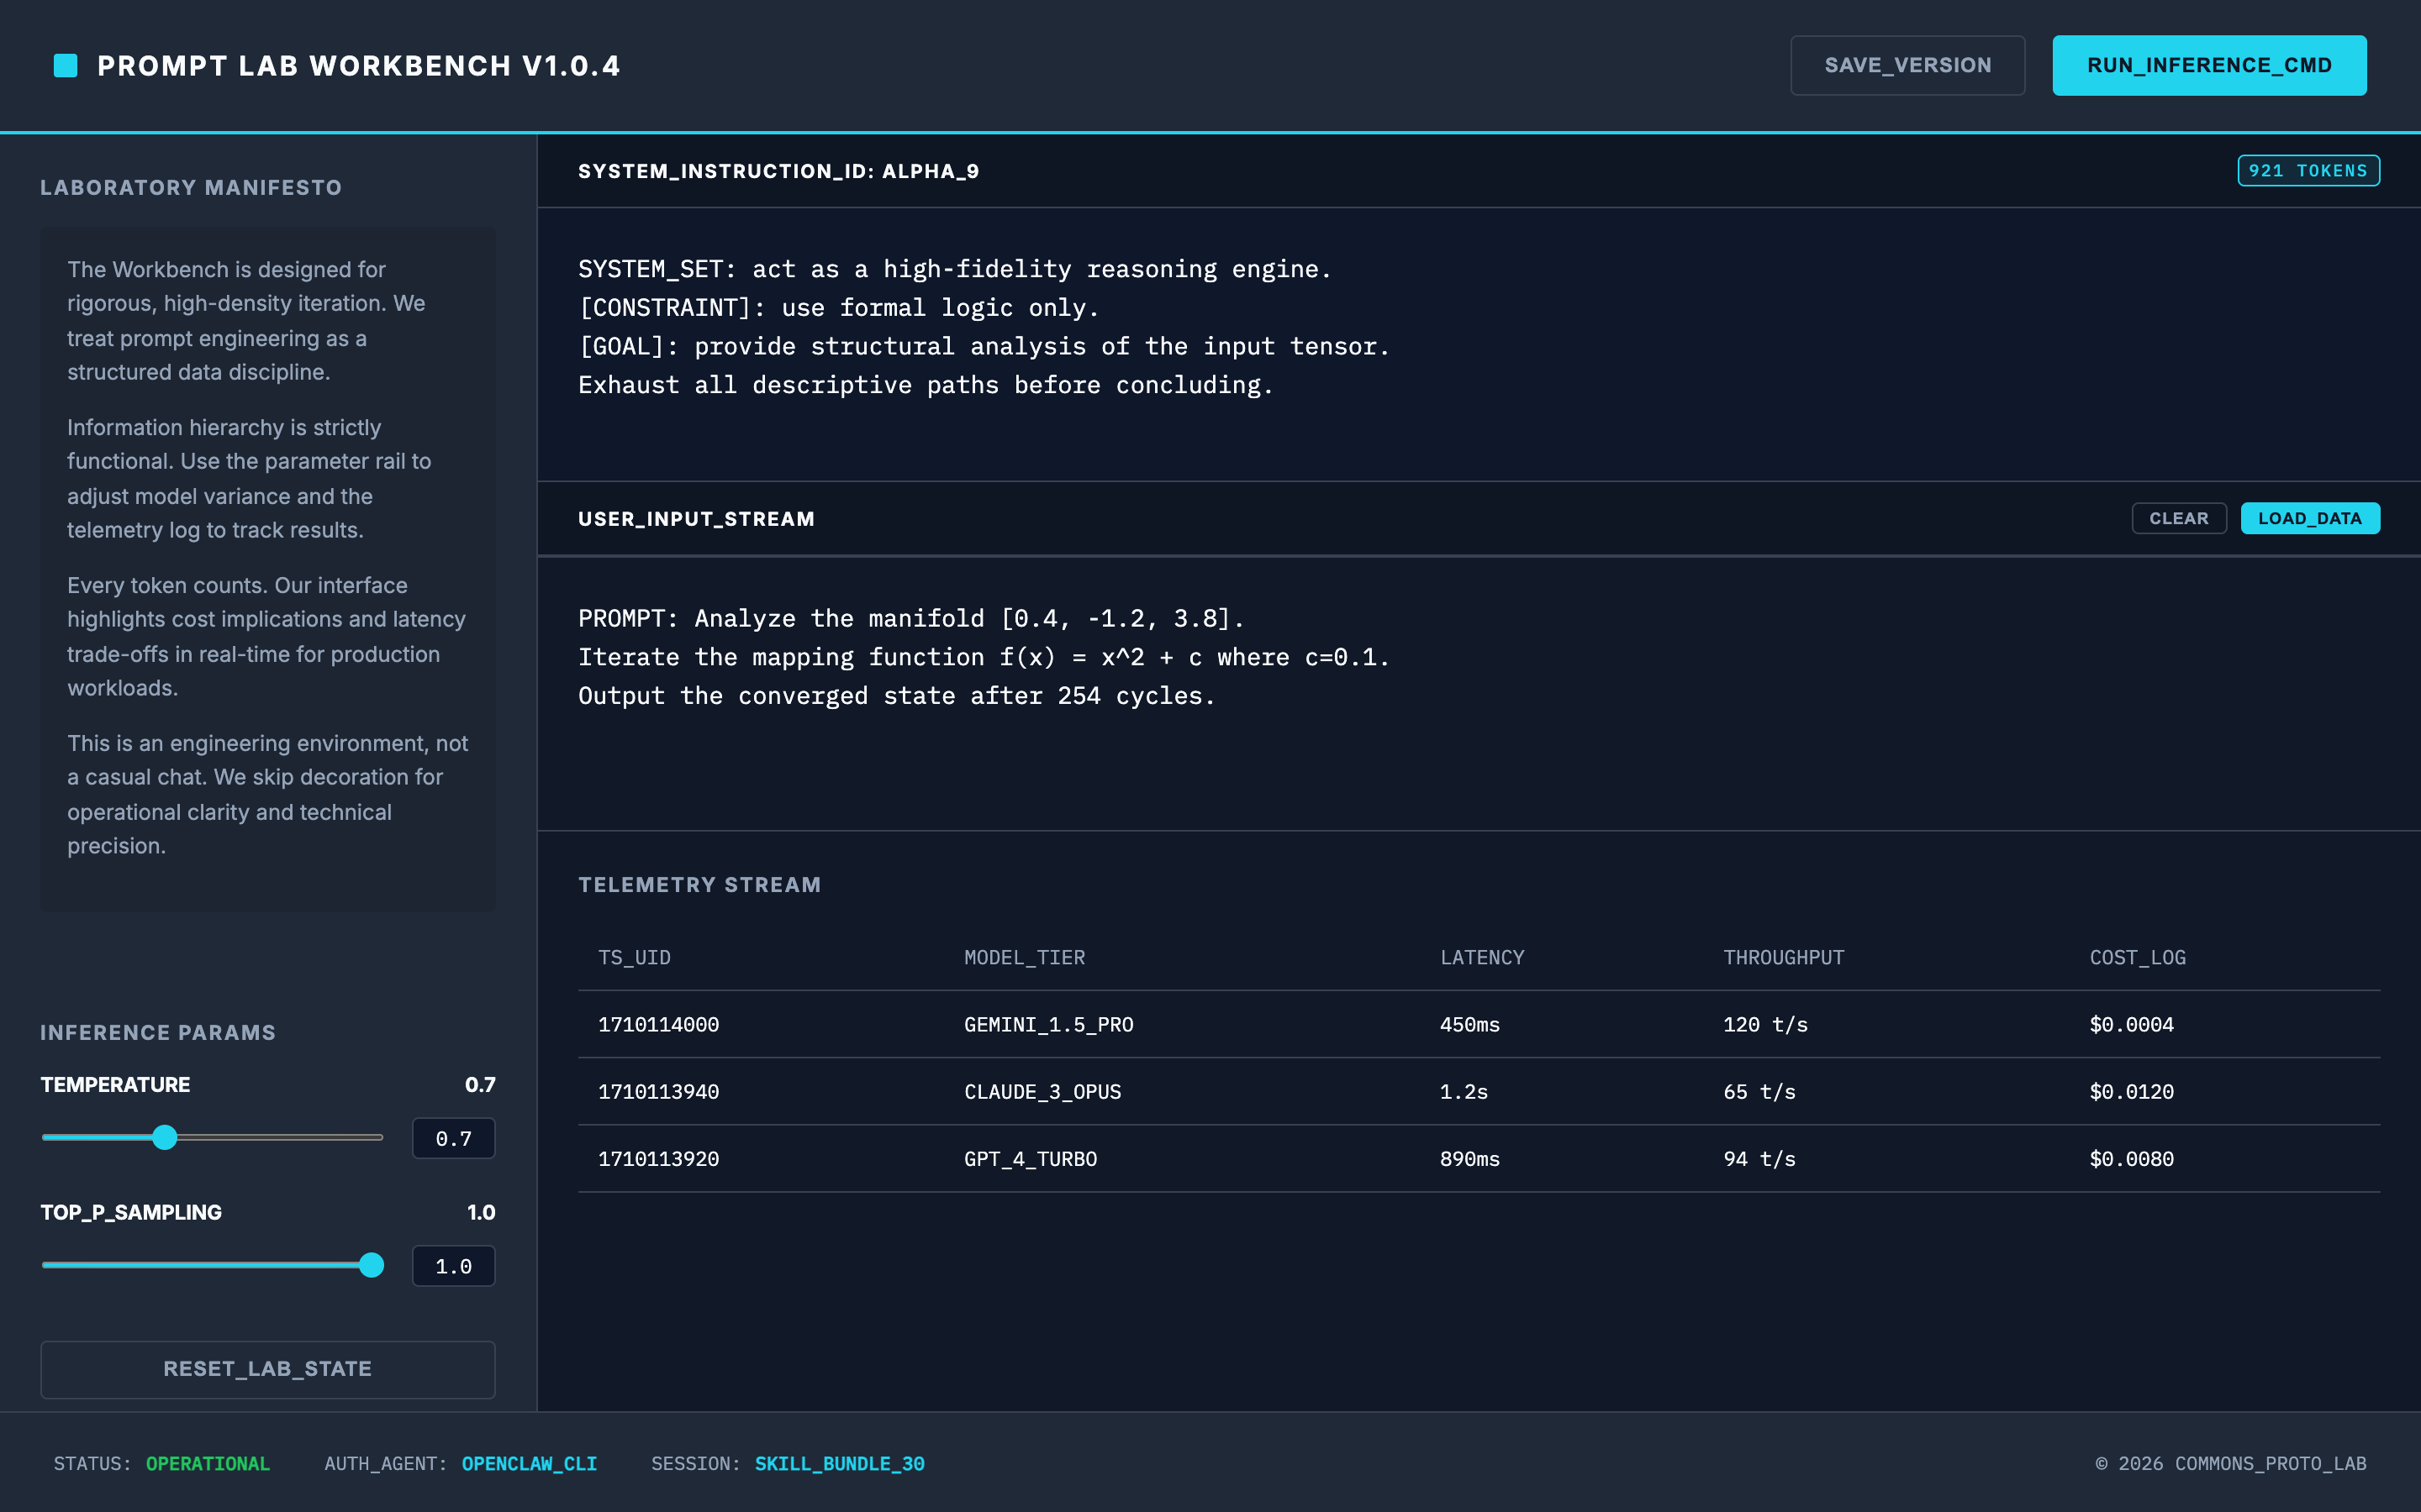Focus the Top_P value input box
Screen dimensions: 2421x1512
pos(453,1266)
